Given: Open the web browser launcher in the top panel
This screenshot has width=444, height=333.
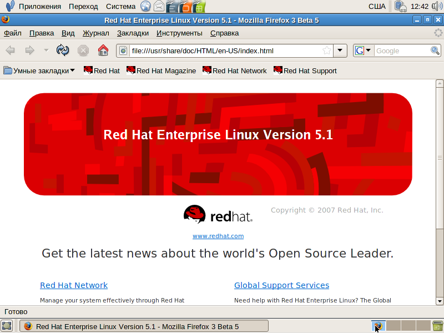Looking at the screenshot, I should click(145, 7).
